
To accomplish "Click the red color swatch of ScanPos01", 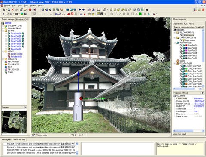I will (x=186, y=45).
